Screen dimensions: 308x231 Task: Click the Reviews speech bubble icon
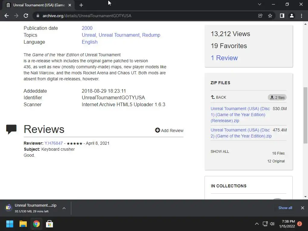pos(11,129)
